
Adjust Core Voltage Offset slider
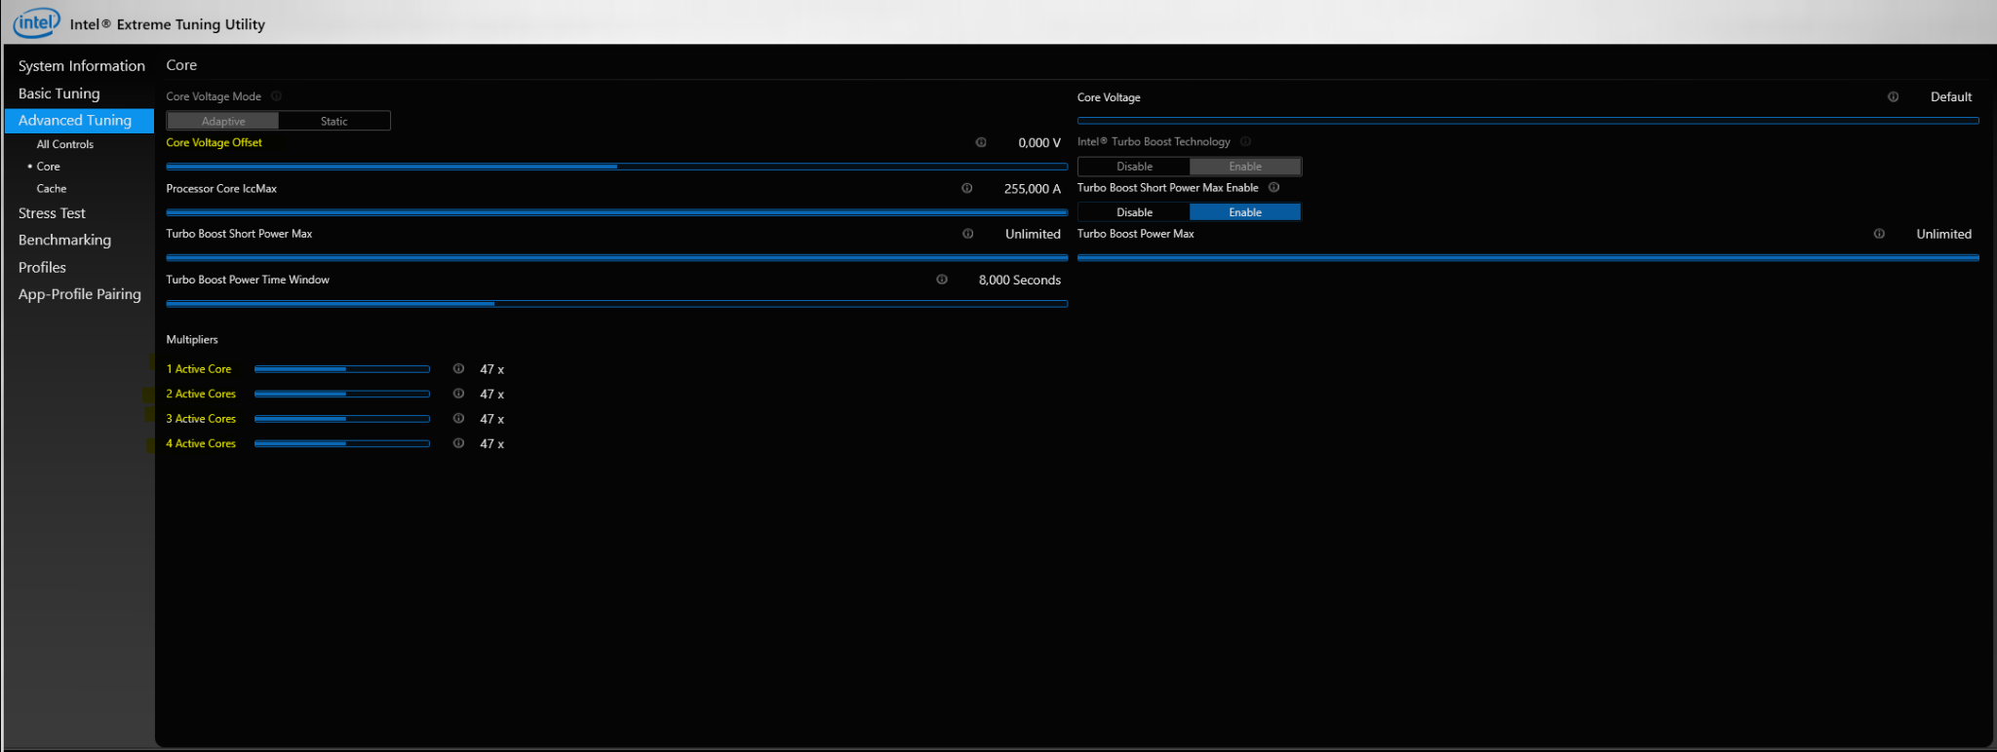[x=617, y=167]
